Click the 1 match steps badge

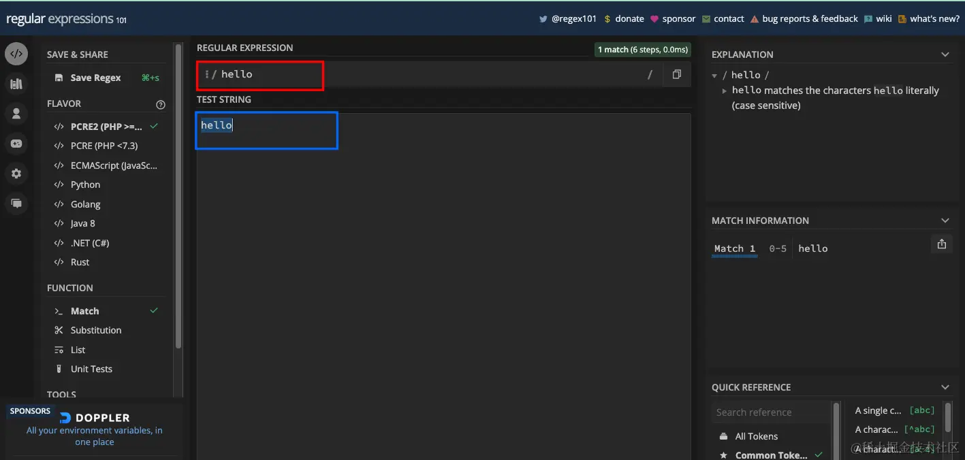coord(643,50)
